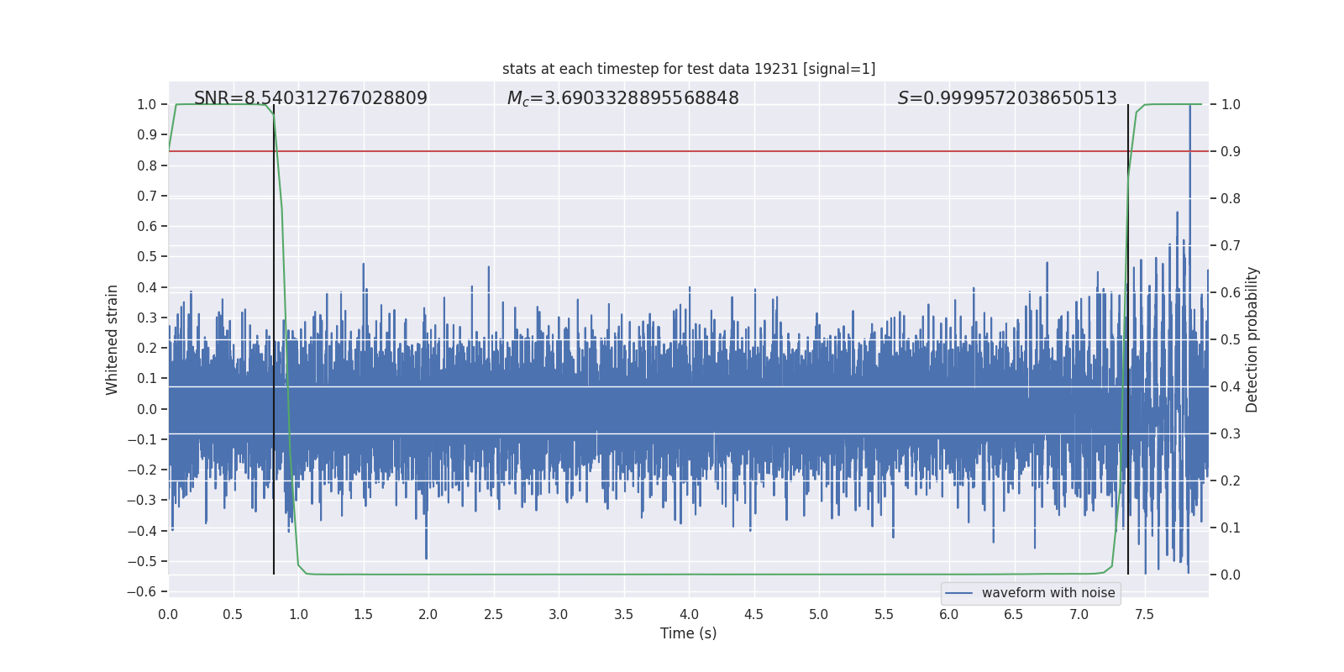Image resolution: width=1344 pixels, height=672 pixels.
Task: Click the 'Whitened strain' left axis label
Action: 113,339
